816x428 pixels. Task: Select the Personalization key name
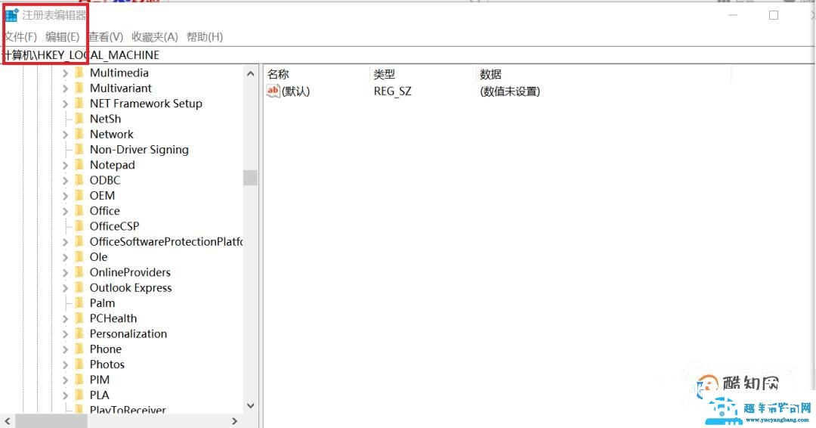(x=128, y=333)
